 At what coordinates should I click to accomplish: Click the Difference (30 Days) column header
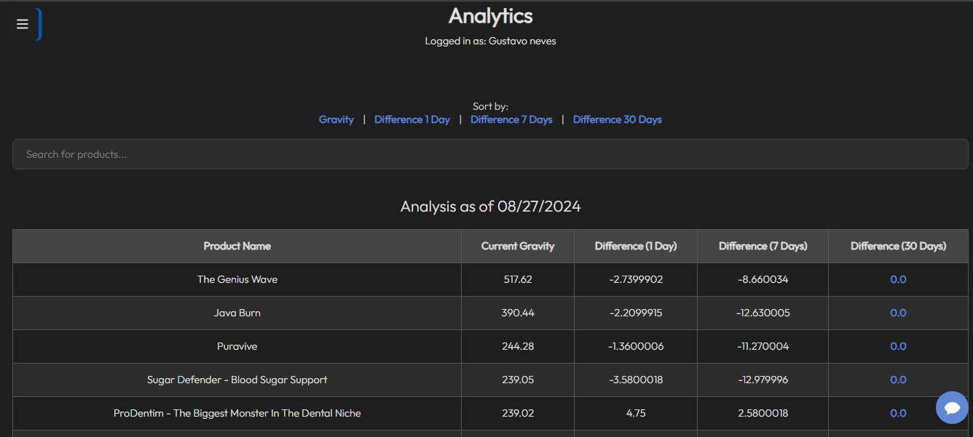(899, 246)
